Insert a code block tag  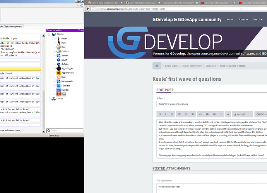pyautogui.click(x=200, y=114)
